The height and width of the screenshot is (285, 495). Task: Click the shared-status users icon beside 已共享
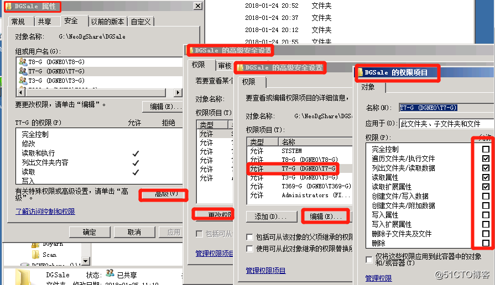(x=110, y=273)
